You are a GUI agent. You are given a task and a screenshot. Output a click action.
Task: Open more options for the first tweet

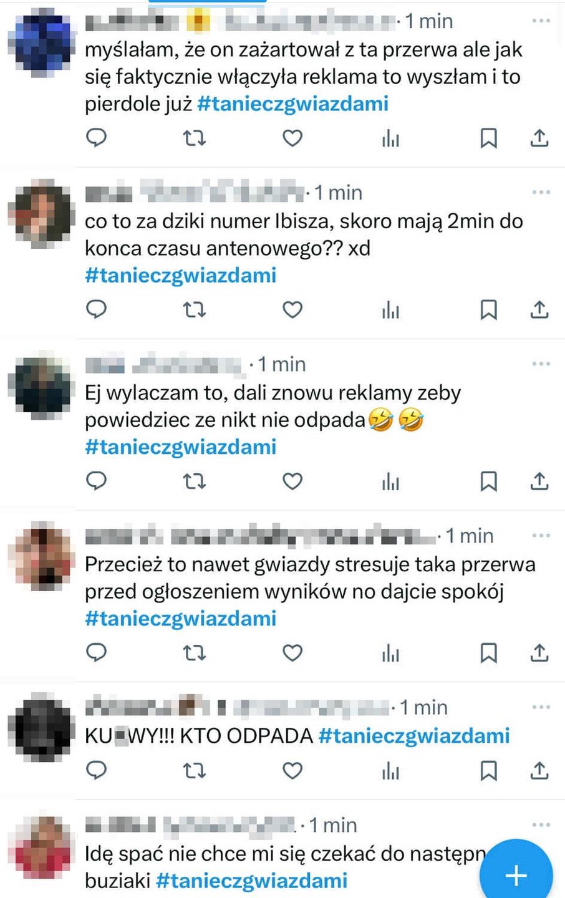[541, 21]
